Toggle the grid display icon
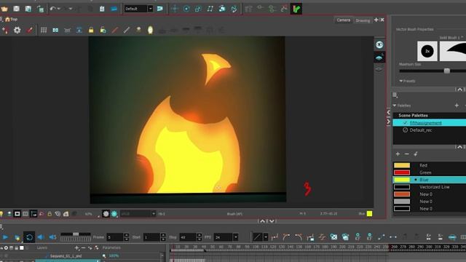The height and width of the screenshot is (262, 466). (44, 30)
